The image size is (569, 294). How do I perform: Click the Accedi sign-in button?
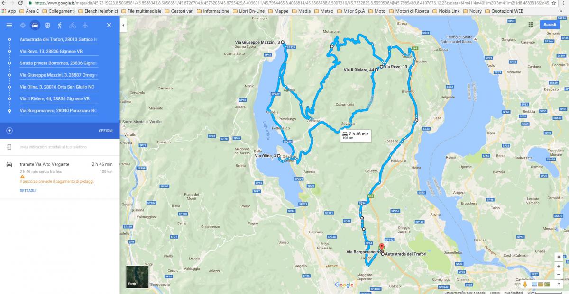550,25
